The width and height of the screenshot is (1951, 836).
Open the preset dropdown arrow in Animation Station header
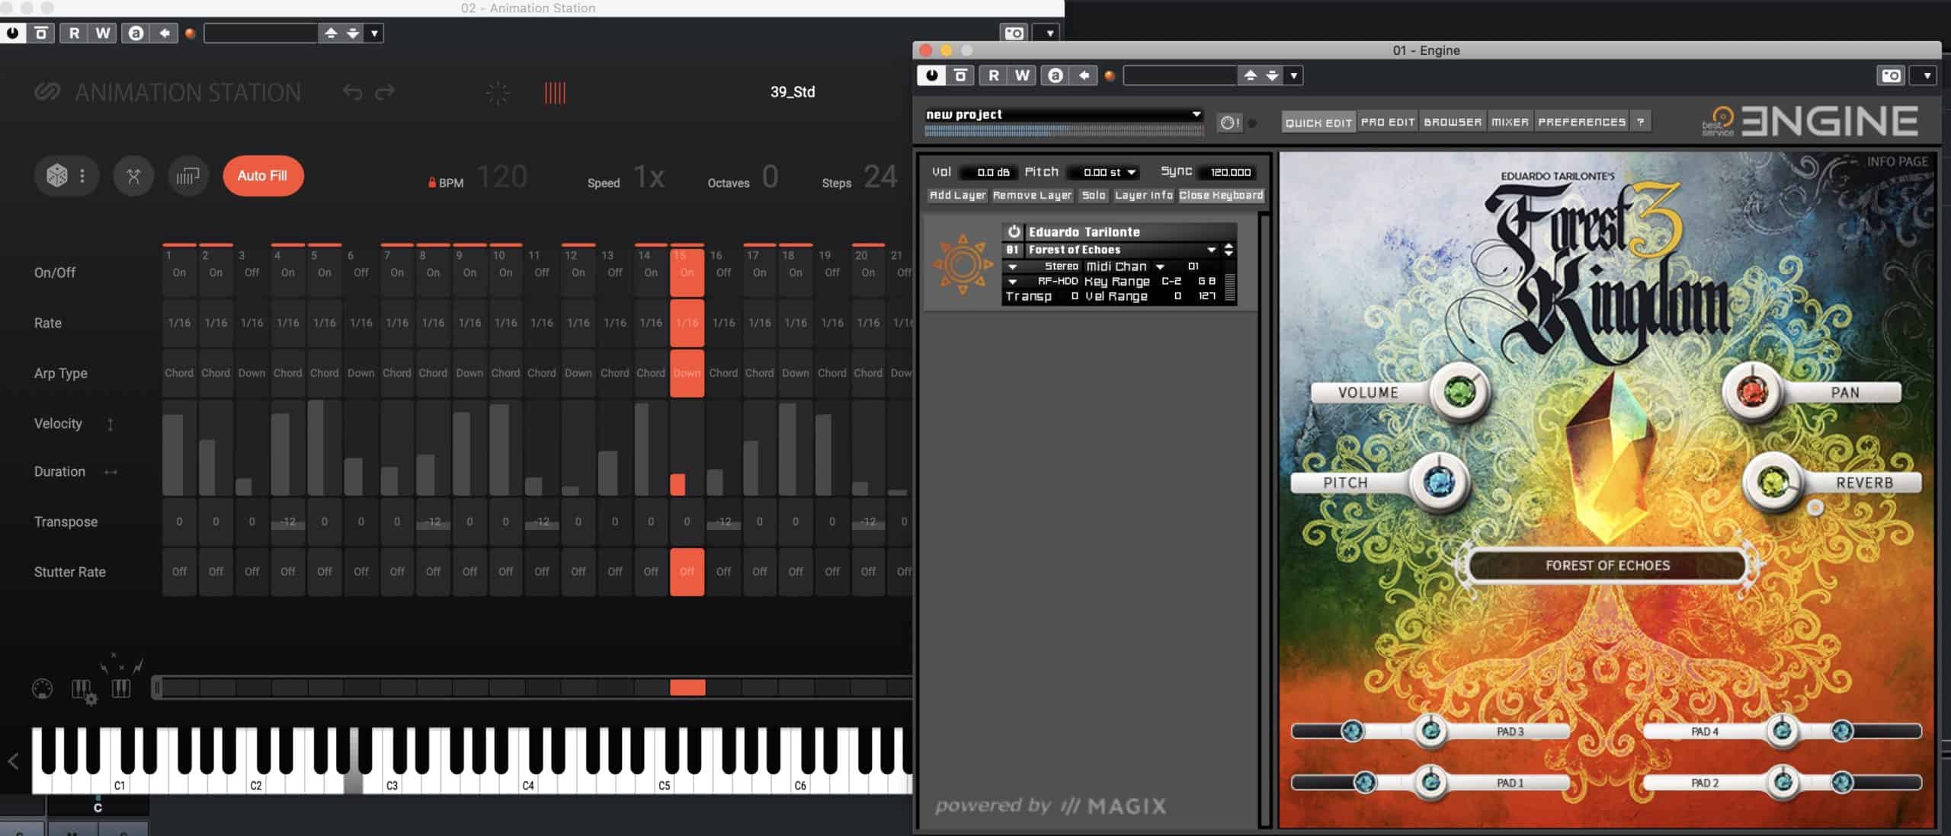click(x=374, y=33)
